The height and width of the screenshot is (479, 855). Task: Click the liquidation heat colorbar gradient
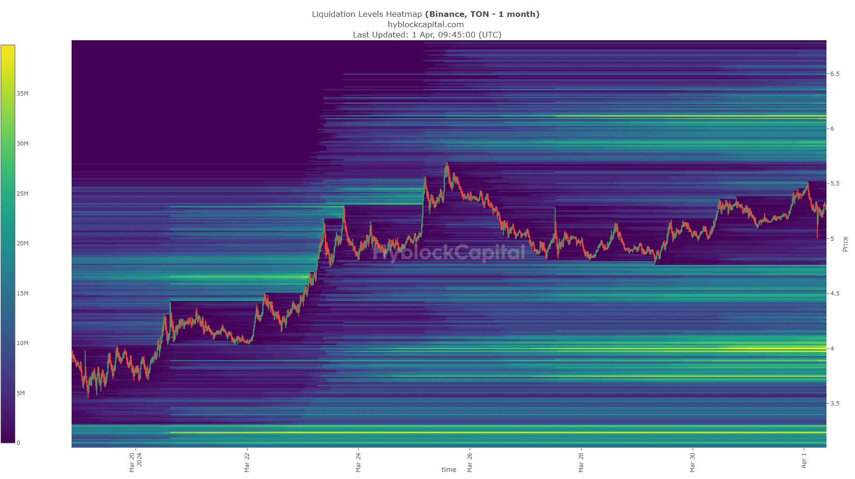pyautogui.click(x=8, y=243)
